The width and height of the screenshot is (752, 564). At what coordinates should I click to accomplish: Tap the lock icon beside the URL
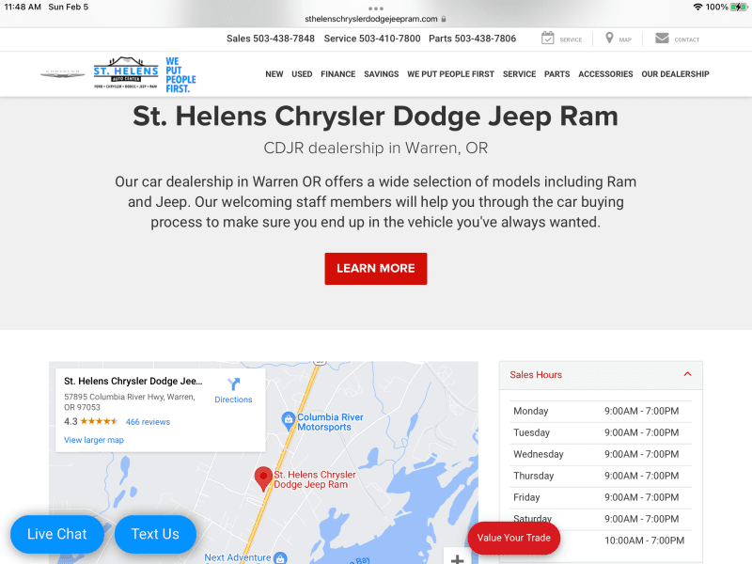[444, 19]
